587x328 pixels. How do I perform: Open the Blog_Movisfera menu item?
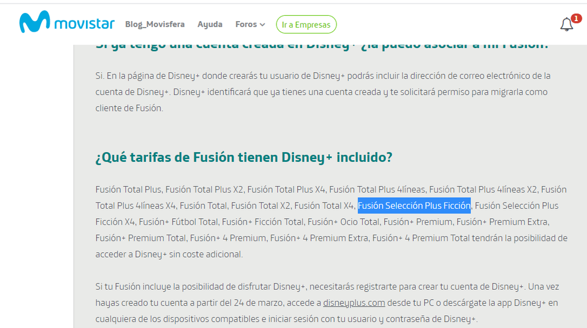pyautogui.click(x=155, y=25)
